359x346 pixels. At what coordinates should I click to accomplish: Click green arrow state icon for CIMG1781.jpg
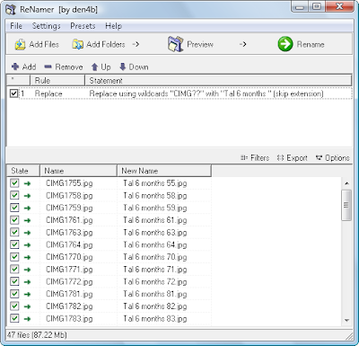27,294
